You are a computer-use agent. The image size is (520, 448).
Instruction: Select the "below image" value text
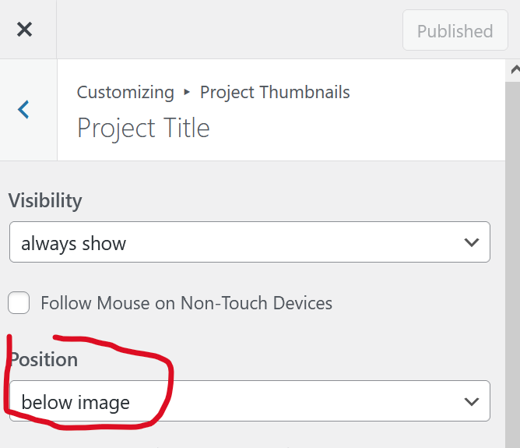point(76,403)
